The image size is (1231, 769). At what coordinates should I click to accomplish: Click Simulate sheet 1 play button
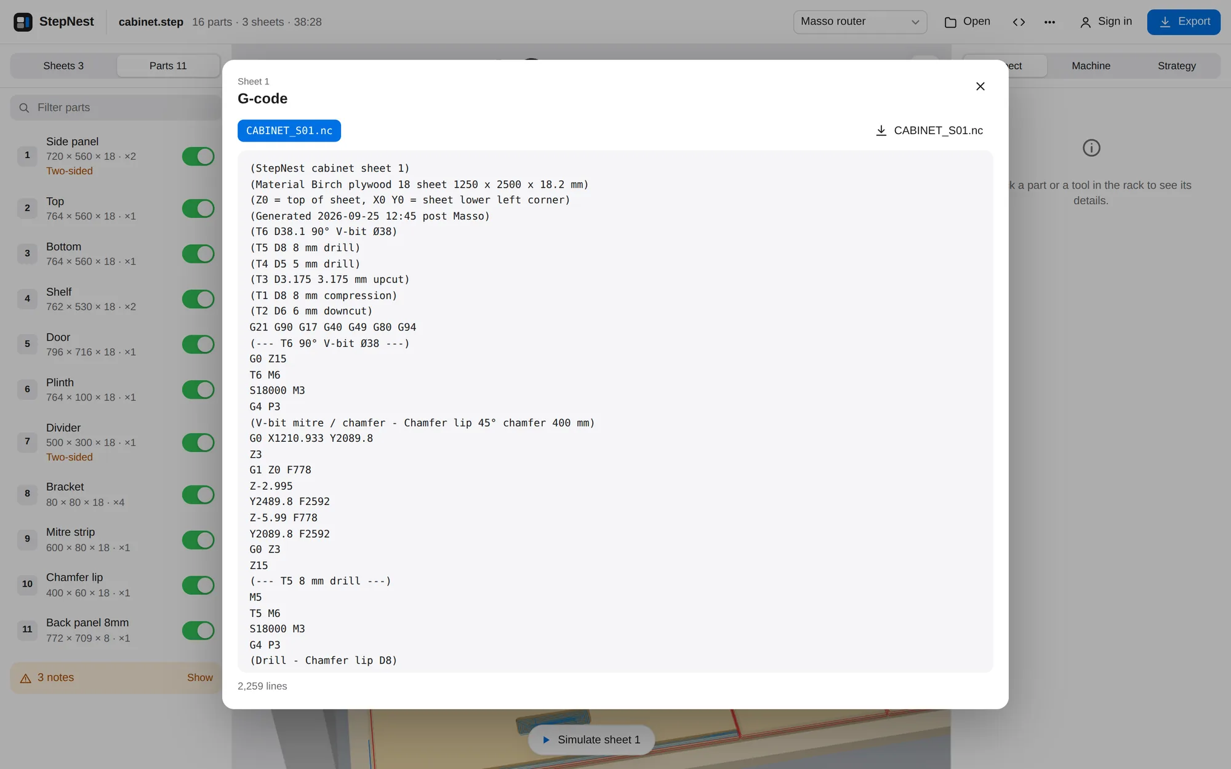tap(591, 739)
